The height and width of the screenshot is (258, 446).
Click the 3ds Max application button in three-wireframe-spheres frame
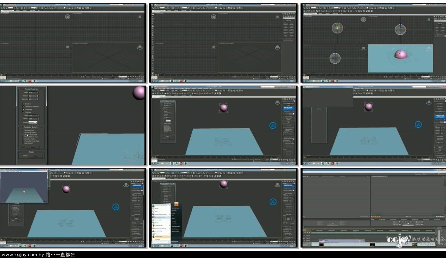(x=304, y=5)
